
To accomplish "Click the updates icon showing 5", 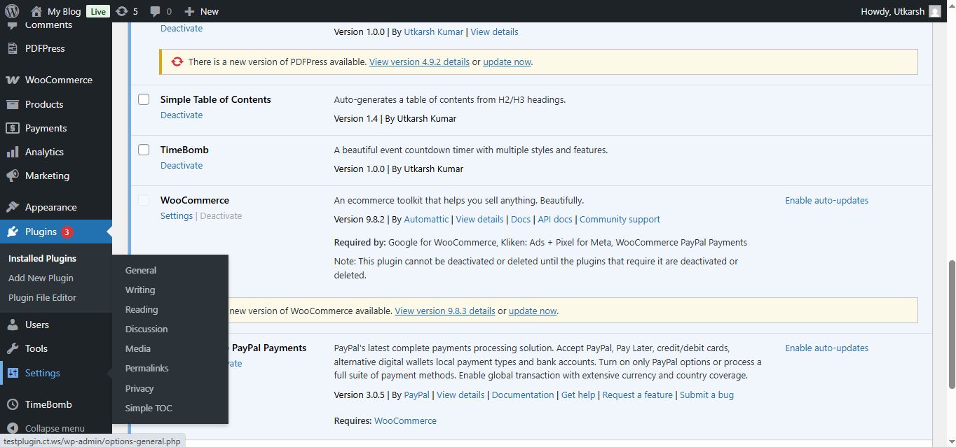I will pyautogui.click(x=122, y=11).
